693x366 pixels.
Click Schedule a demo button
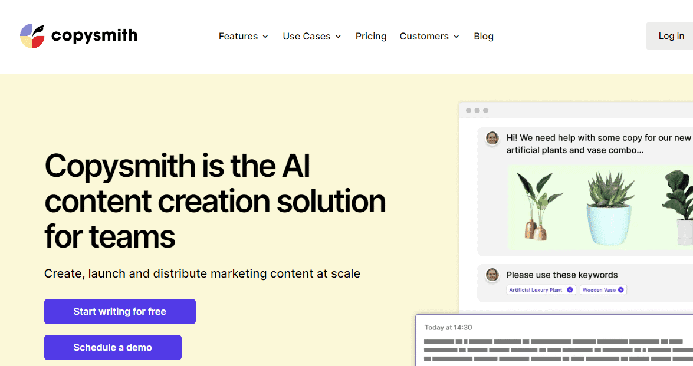(113, 347)
